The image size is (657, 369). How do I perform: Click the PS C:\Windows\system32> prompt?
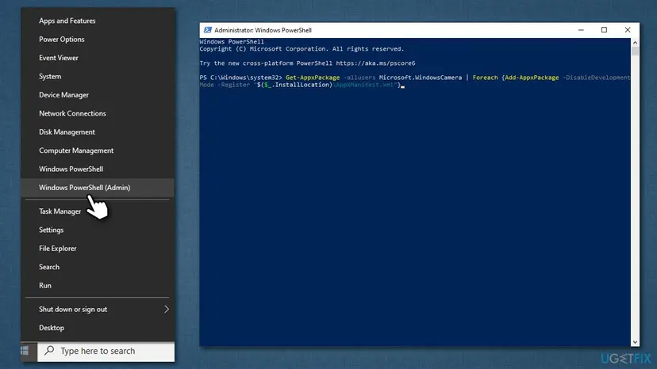click(241, 78)
